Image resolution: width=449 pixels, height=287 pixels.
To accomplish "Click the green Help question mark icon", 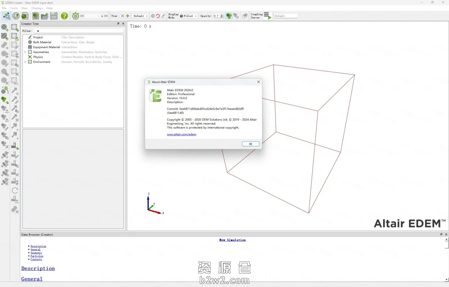I will (64, 16).
